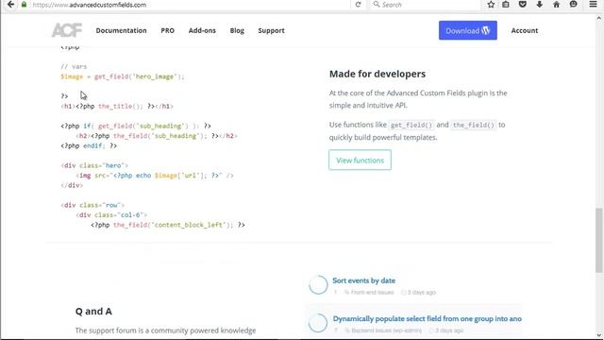Click the ACF logo

67,30
